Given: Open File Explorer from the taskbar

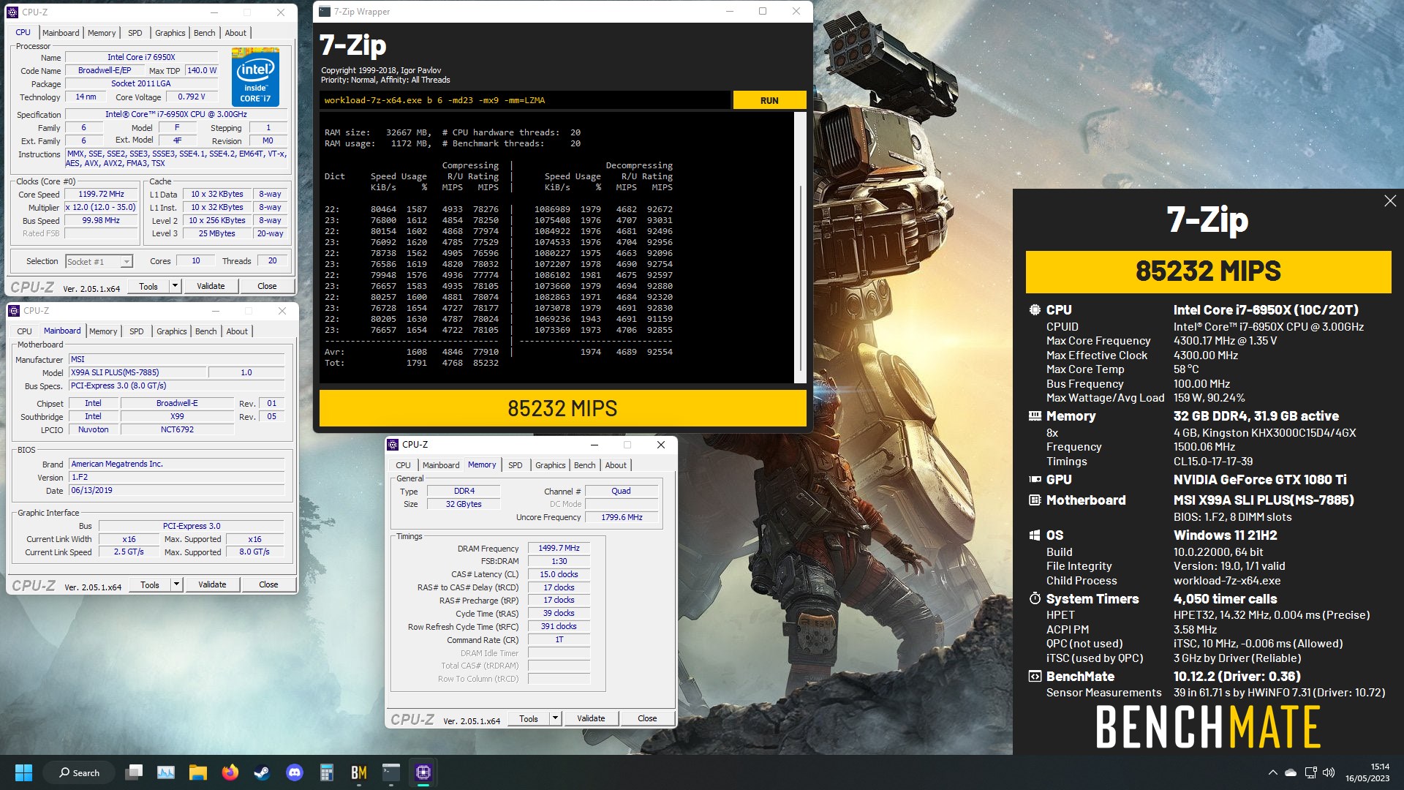Looking at the screenshot, I should coord(198,772).
